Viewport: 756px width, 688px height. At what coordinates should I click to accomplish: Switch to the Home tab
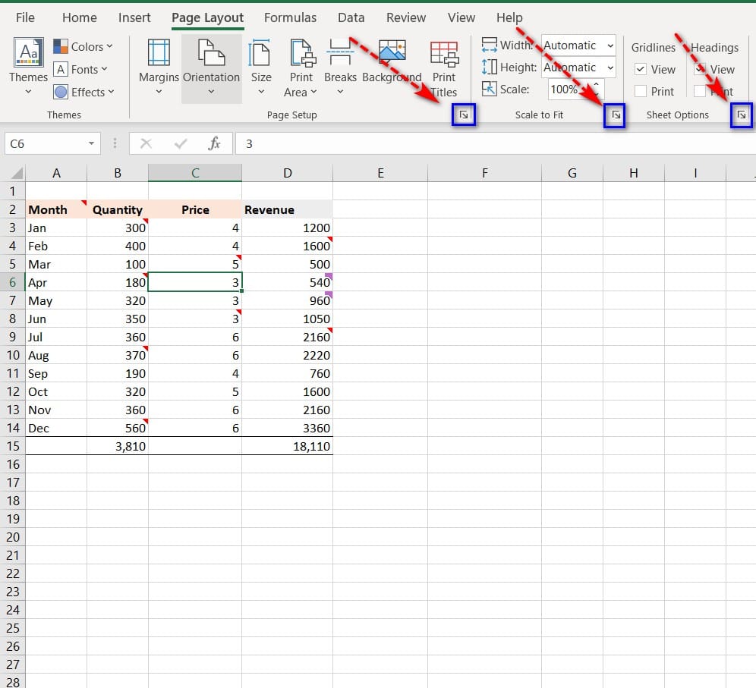(80, 18)
